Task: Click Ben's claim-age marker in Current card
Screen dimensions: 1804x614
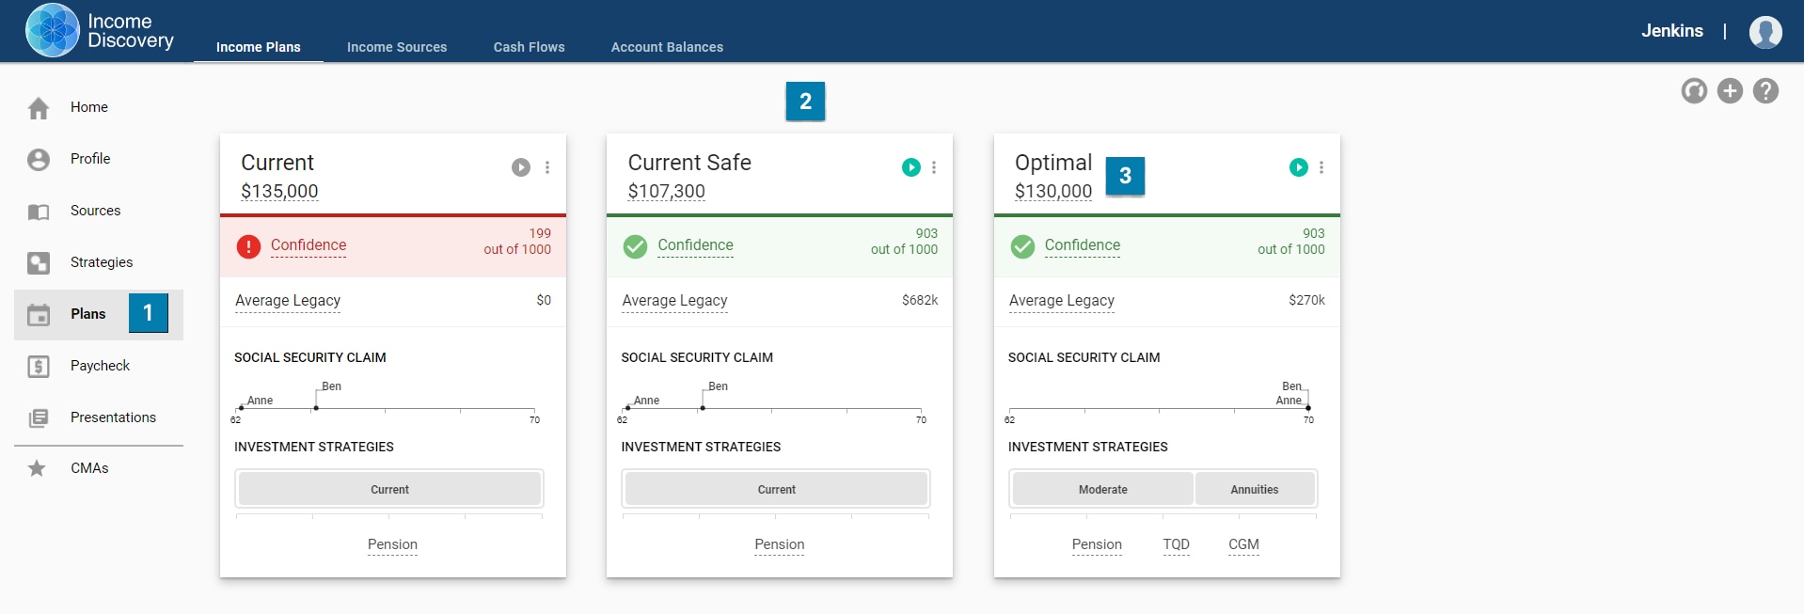Action: 316,408
